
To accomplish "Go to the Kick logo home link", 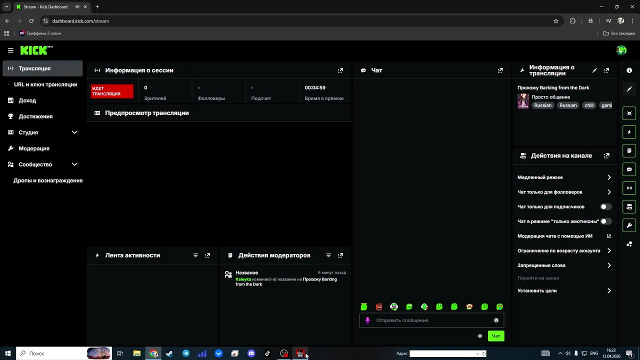I will coord(36,50).
